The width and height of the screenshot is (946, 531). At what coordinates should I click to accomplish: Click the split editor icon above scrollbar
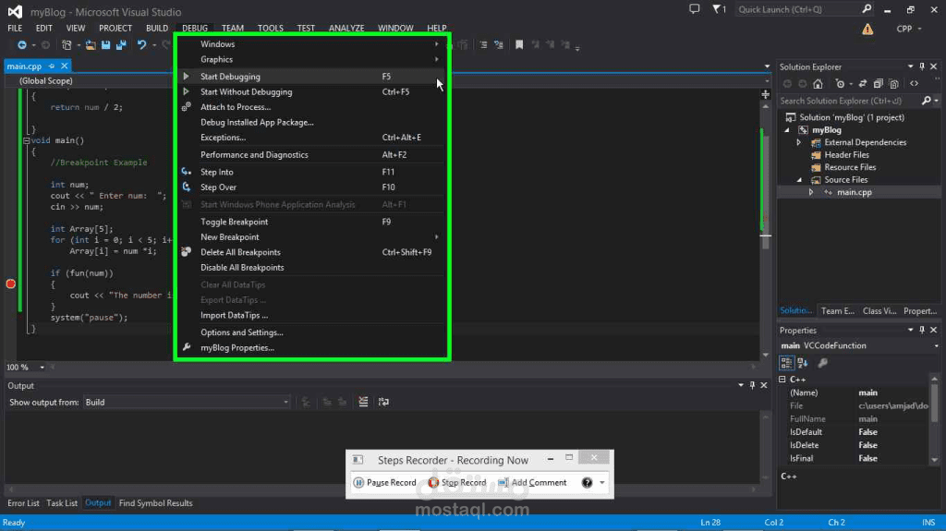[766, 95]
